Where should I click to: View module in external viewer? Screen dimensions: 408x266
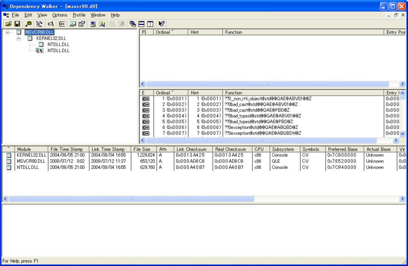point(72,24)
